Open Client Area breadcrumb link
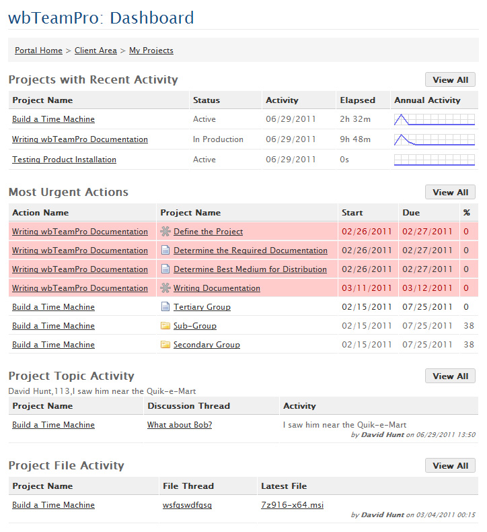This screenshot has height=532, width=487. click(96, 51)
